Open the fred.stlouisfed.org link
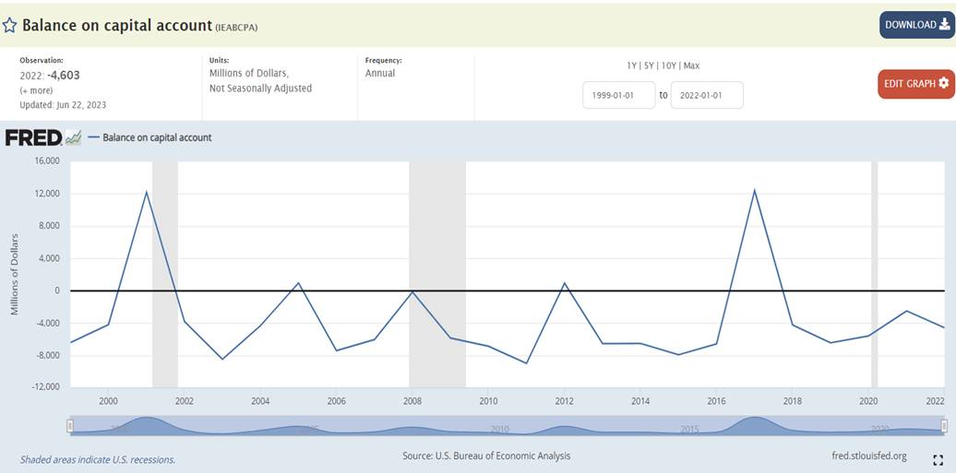956x473 pixels. pos(868,455)
